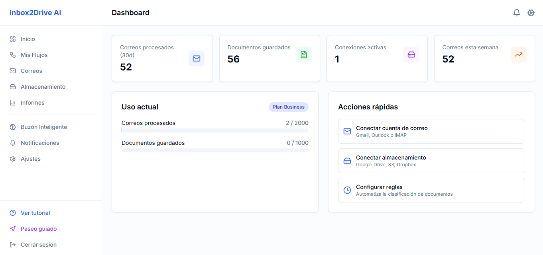Click the Plan Business badge

288,107
